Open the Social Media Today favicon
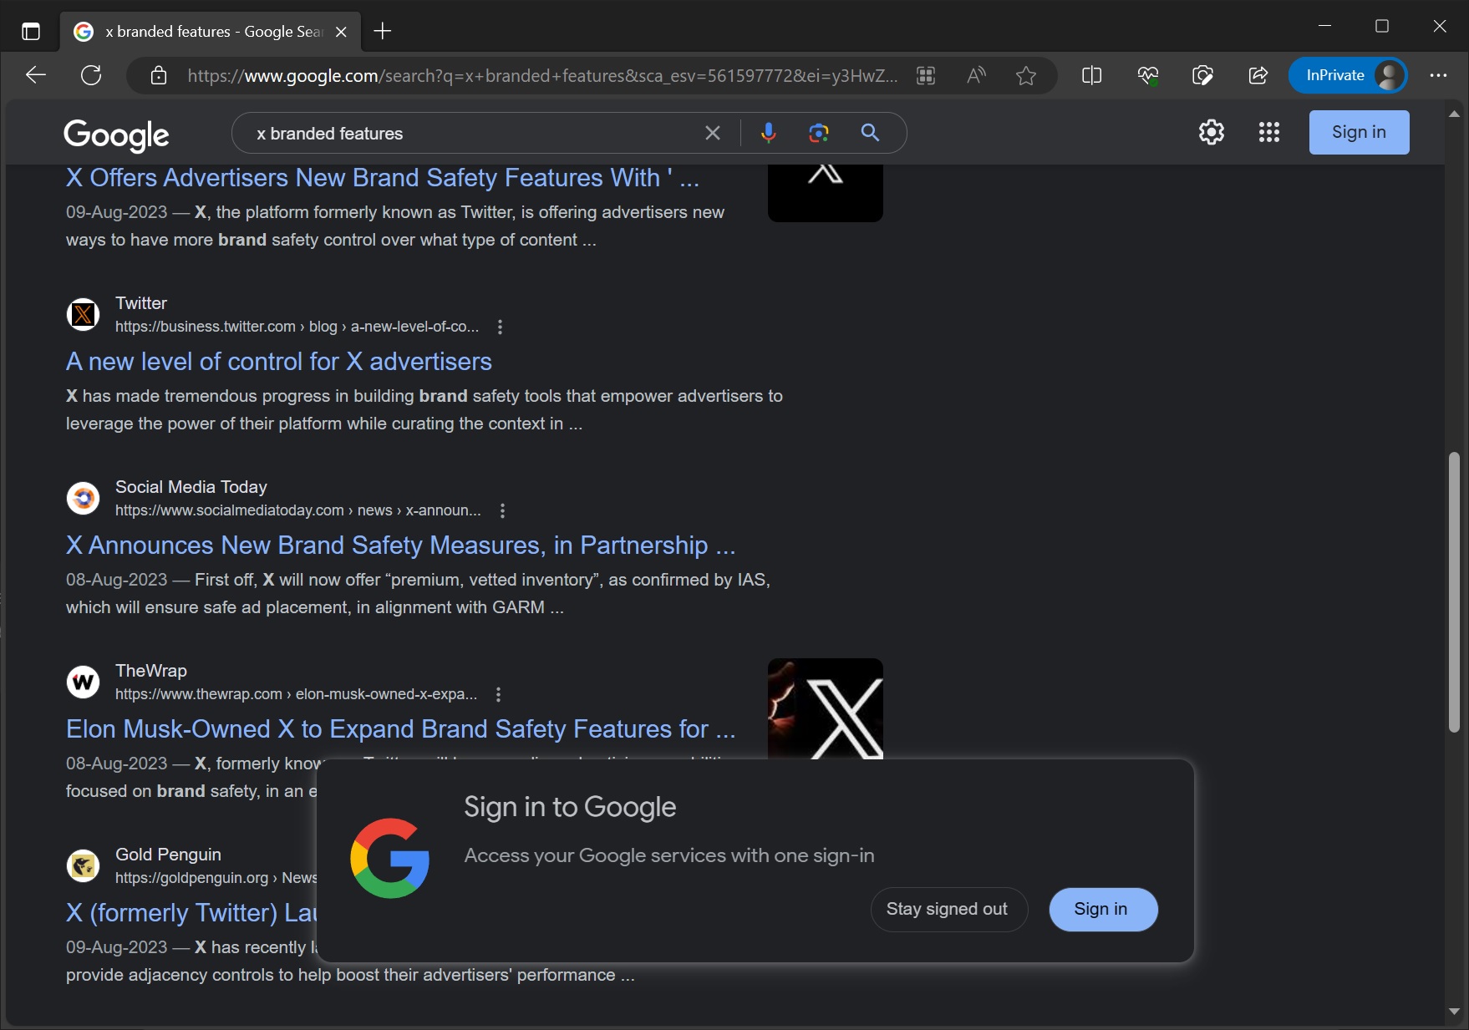Image resolution: width=1469 pixels, height=1030 pixels. click(83, 498)
